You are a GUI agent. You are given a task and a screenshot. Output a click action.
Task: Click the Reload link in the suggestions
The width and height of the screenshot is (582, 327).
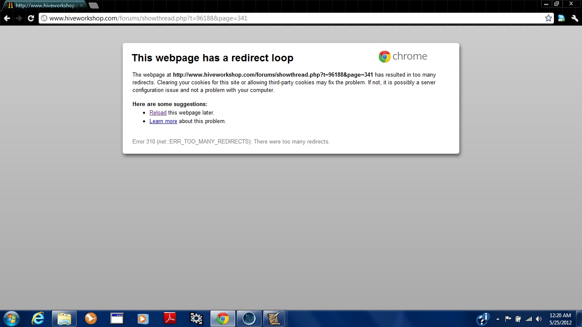[158, 113]
